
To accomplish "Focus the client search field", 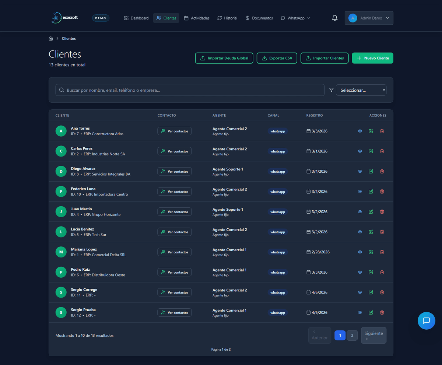I will tap(190, 90).
